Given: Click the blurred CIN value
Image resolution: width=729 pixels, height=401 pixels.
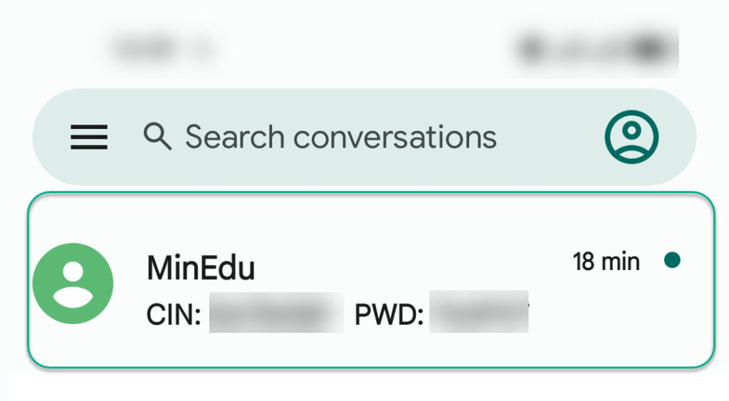Looking at the screenshot, I should point(277,312).
